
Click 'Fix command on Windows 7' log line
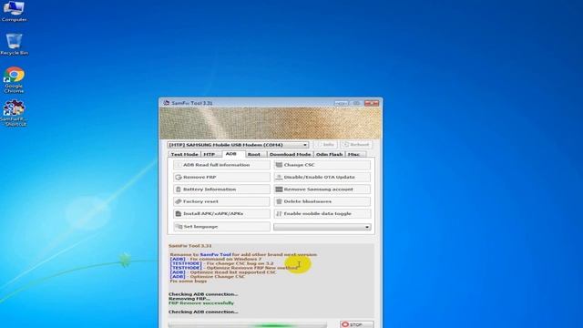(226, 259)
